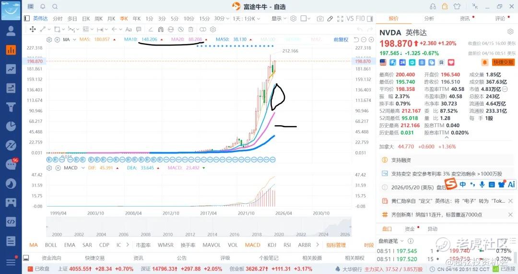Expand more main indicators chevron after IC
Image resolution: width=518 pixels, height=274 pixels.
pyautogui.click(x=128, y=245)
